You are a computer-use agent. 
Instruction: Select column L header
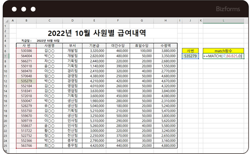(x=223, y=21)
